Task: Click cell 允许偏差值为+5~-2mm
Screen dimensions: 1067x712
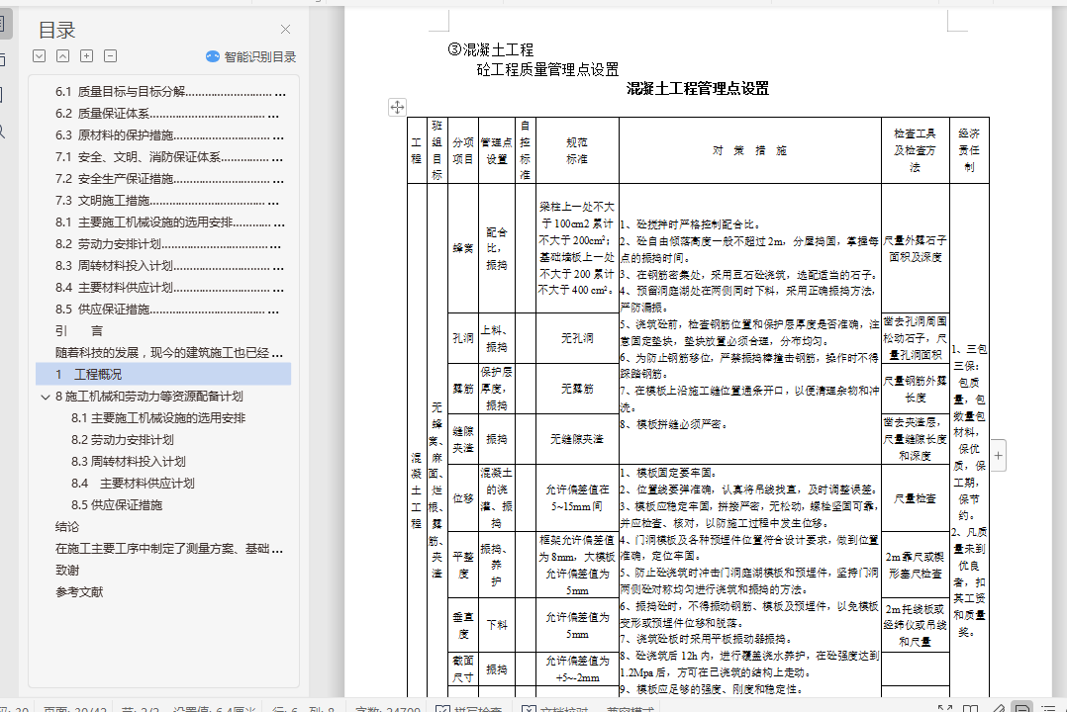Action: pos(577,669)
